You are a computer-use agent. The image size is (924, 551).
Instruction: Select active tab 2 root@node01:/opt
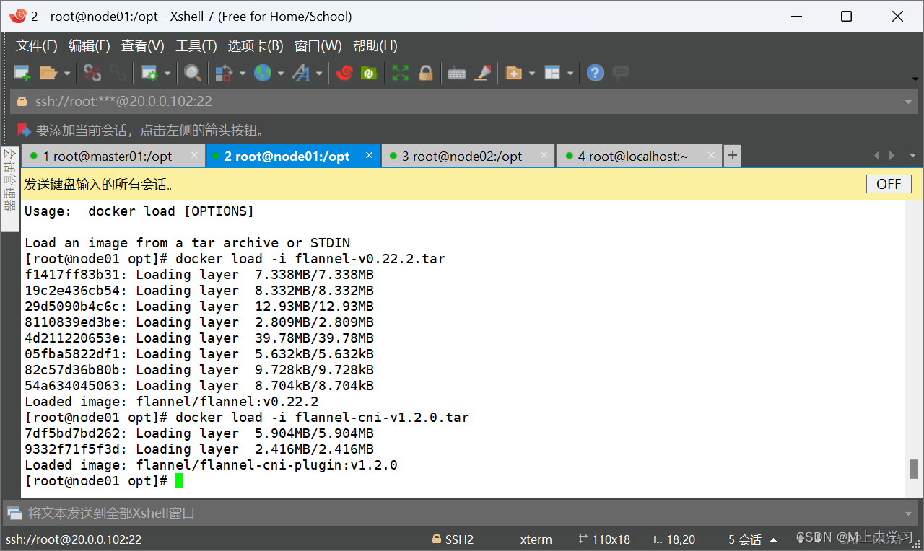point(293,156)
